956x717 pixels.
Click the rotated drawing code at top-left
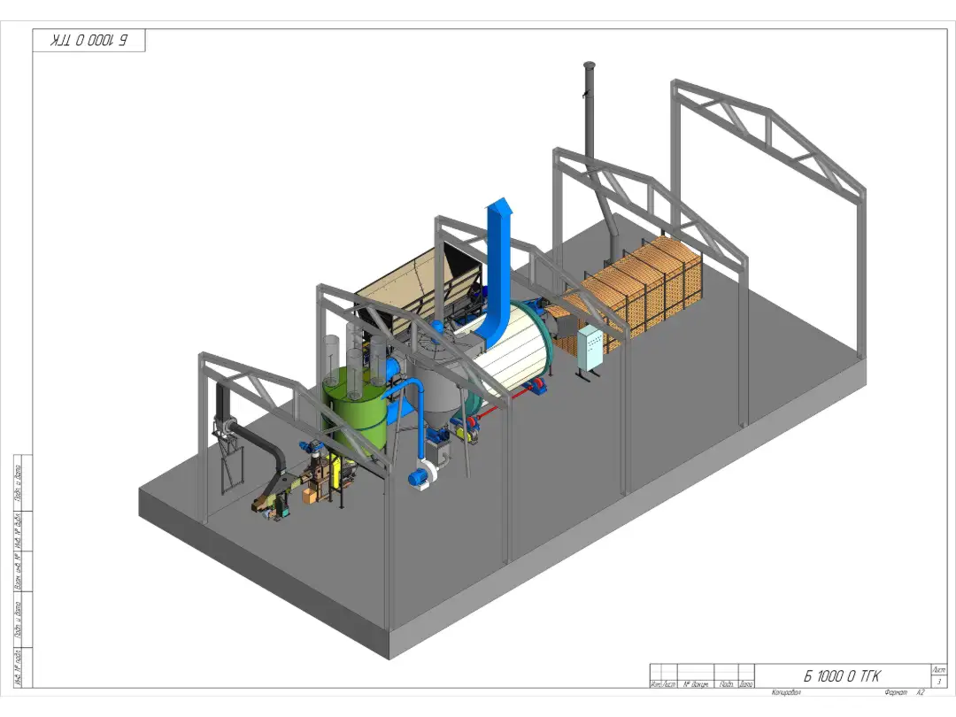pos(89,41)
